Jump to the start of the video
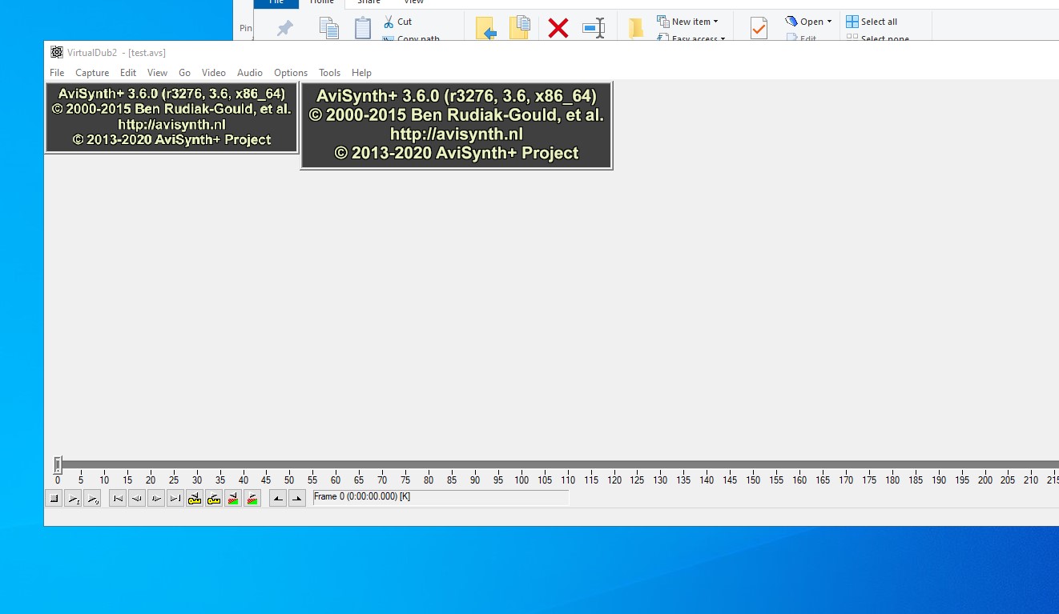 [x=118, y=499]
